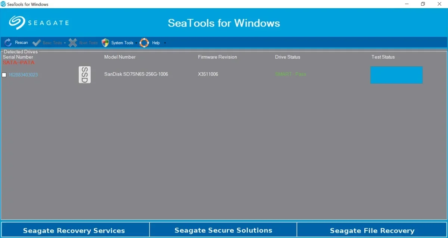Click the Basic Tests toolbar label
Viewport: 448px width, 238px height.
[x=52, y=43]
